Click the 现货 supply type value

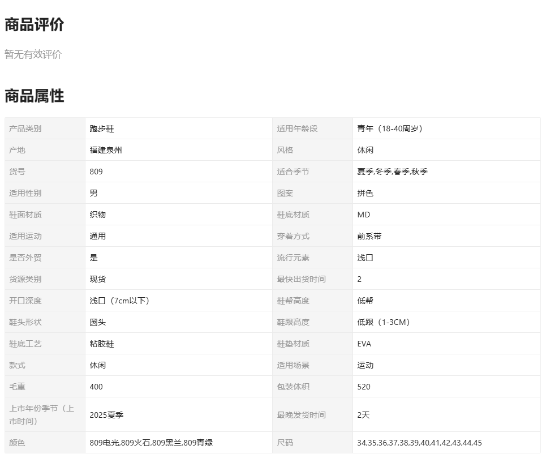[98, 279]
